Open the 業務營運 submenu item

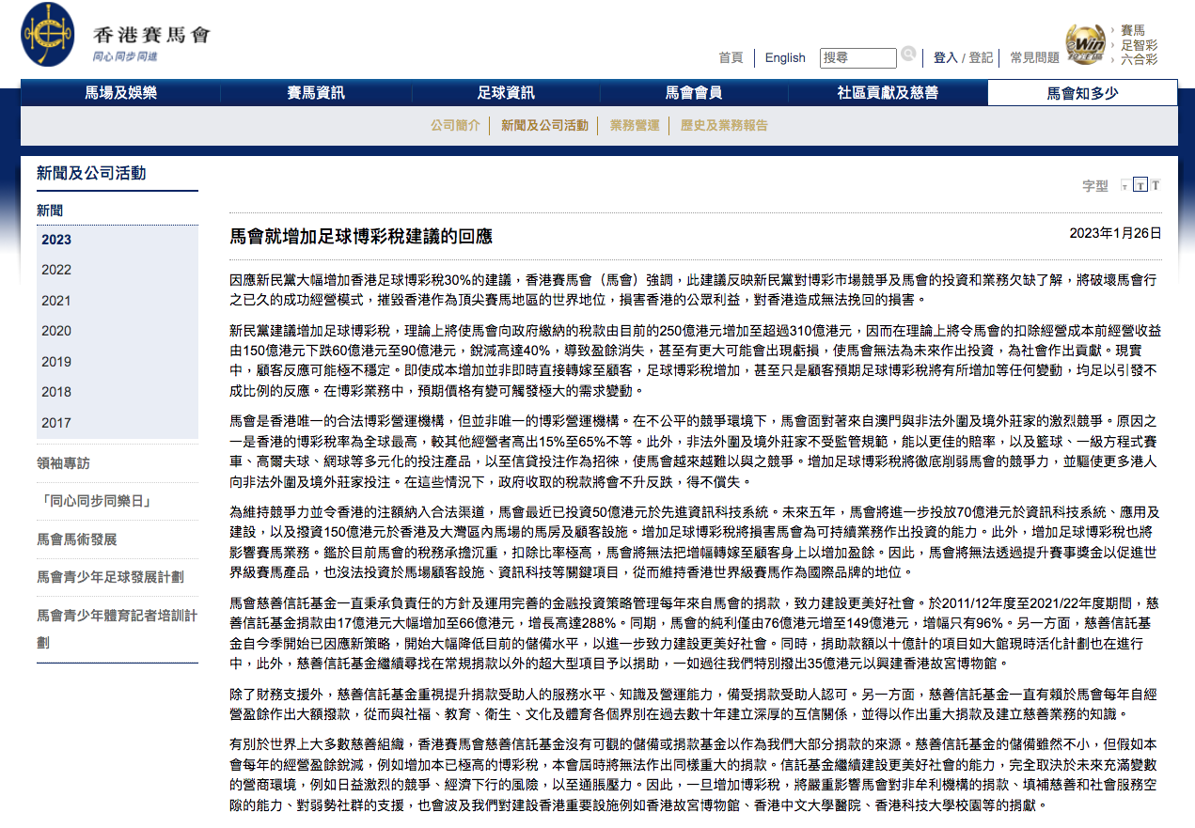[x=635, y=125]
